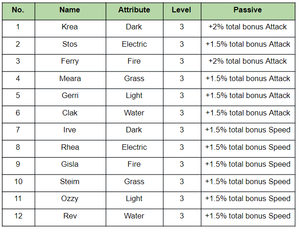The width and height of the screenshot is (298, 229).
Task: Click the 'Attribute' column header
Action: coord(134,10)
